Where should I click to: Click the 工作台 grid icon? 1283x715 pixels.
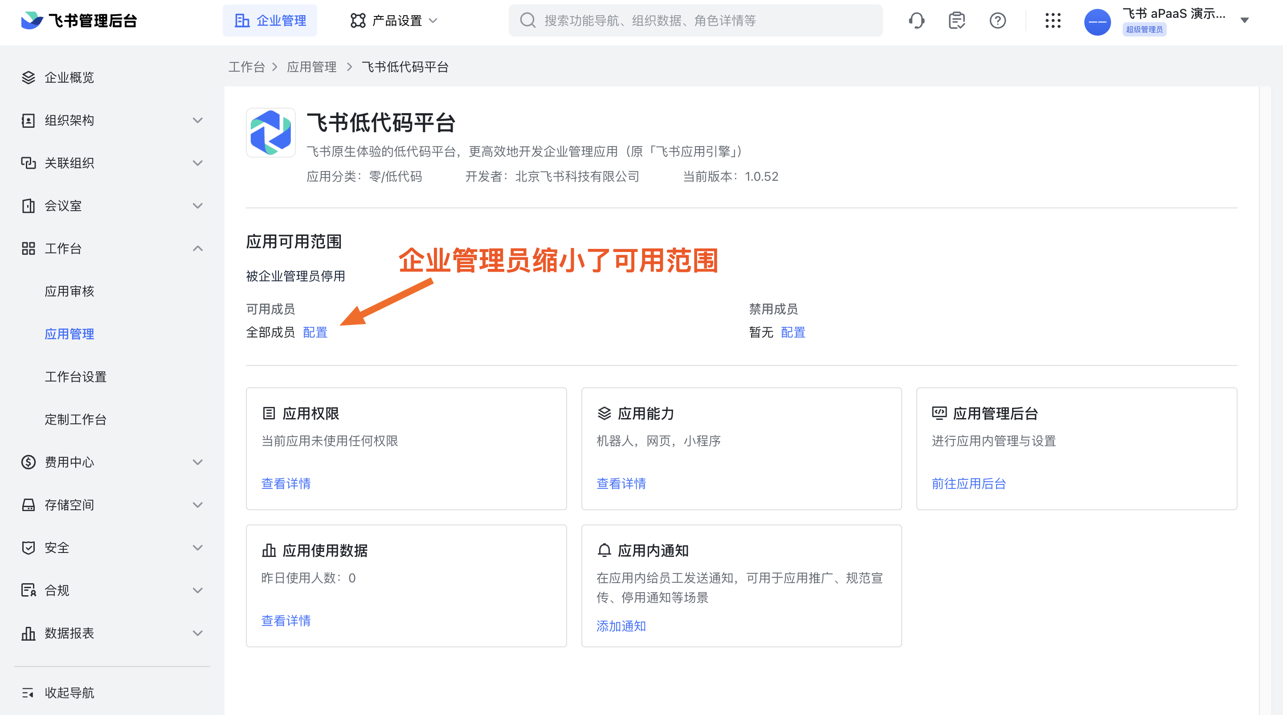pos(29,248)
